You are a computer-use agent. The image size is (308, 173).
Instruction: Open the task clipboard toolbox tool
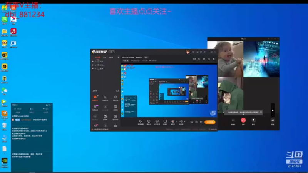pyautogui.click(x=115, y=98)
